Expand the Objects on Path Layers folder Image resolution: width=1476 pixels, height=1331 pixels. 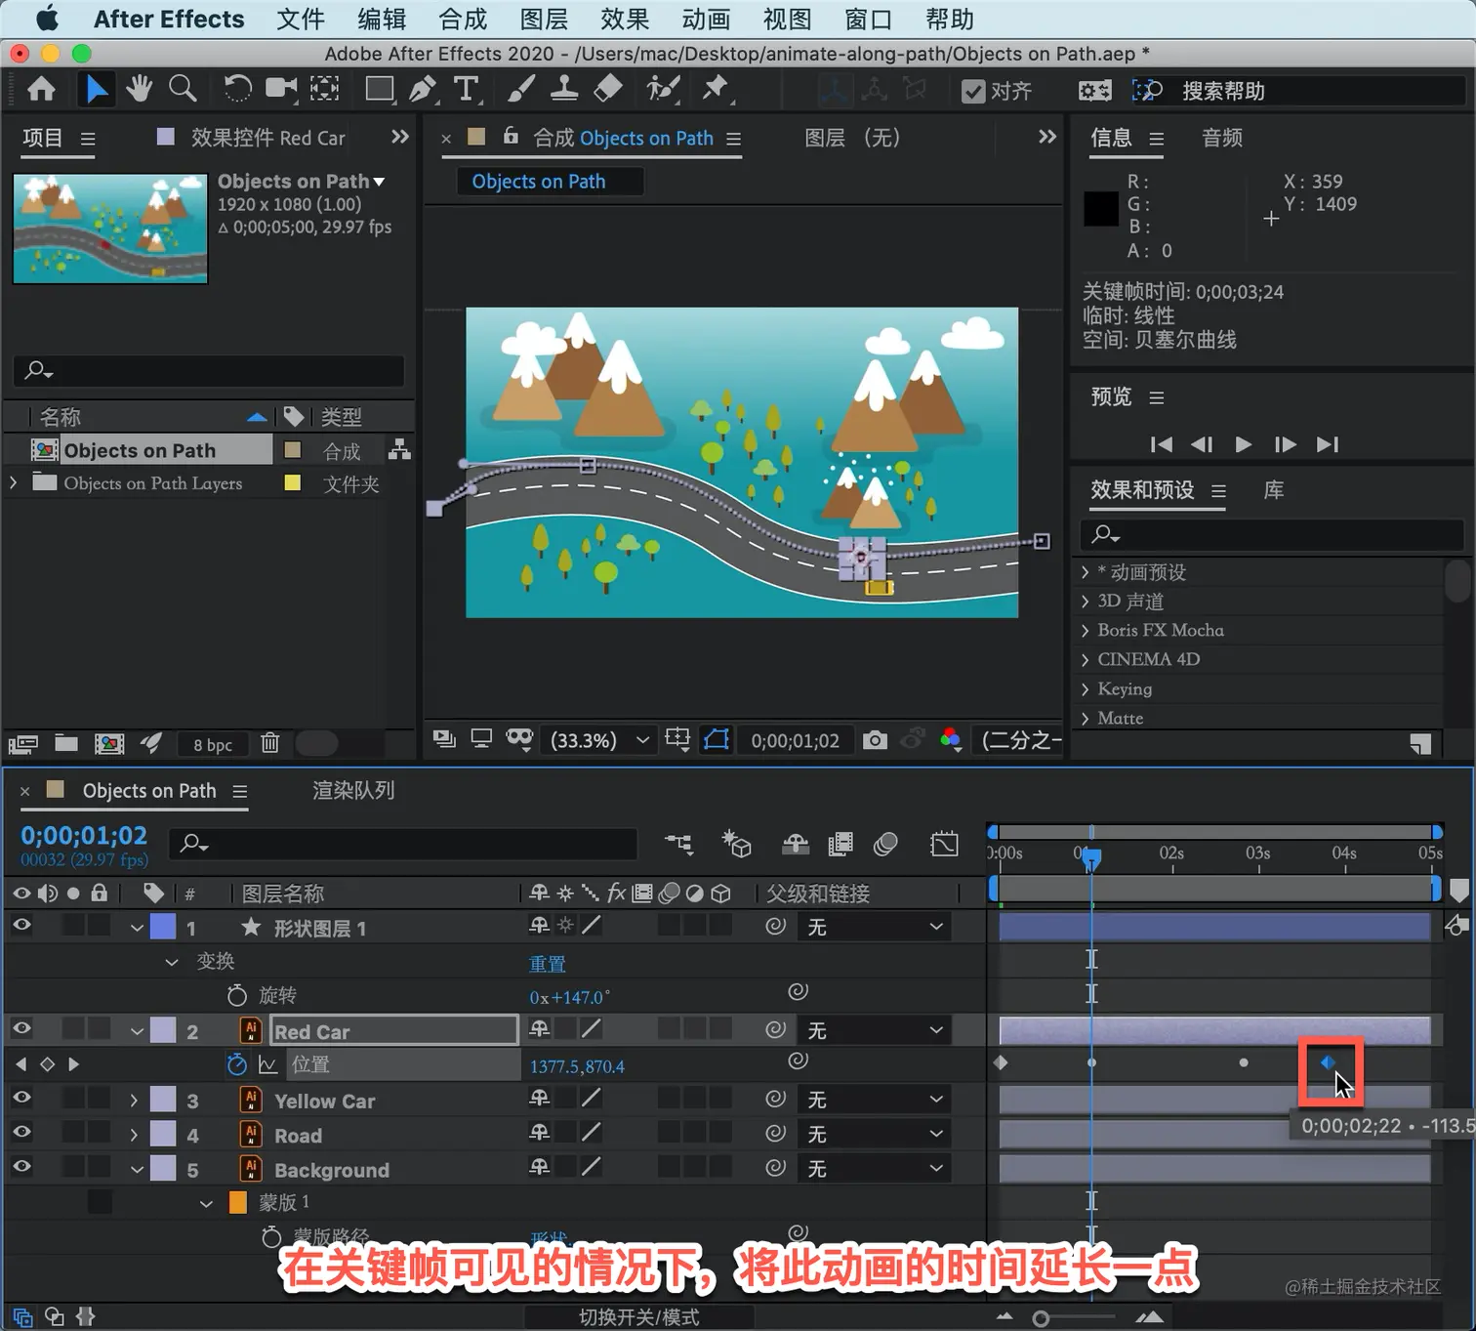[x=14, y=482]
